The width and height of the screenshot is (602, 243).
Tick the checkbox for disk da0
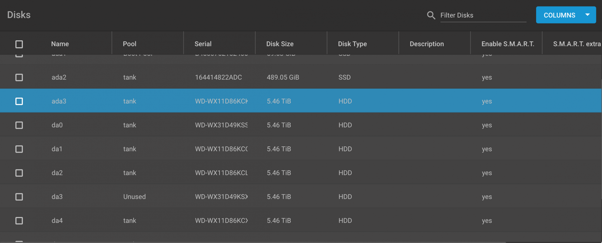19,125
